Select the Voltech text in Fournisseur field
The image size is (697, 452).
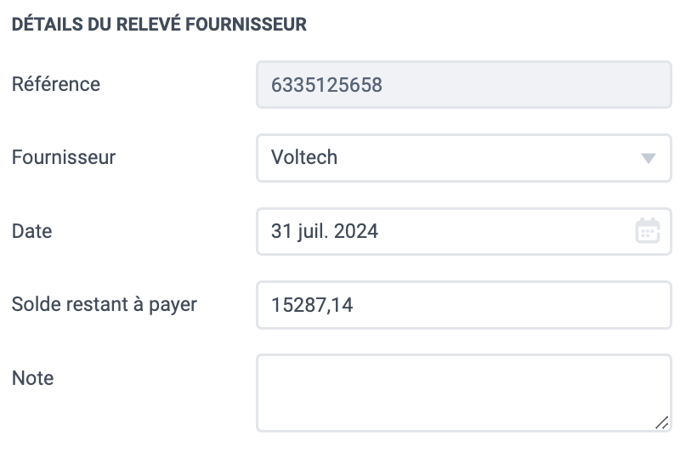click(304, 157)
